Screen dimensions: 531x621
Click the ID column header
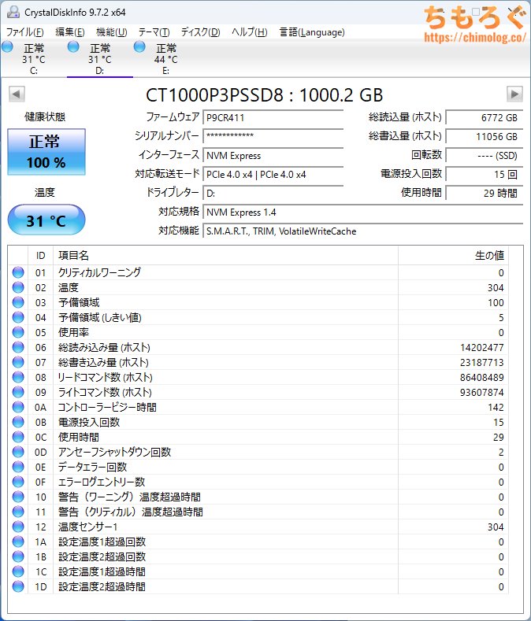(x=40, y=256)
